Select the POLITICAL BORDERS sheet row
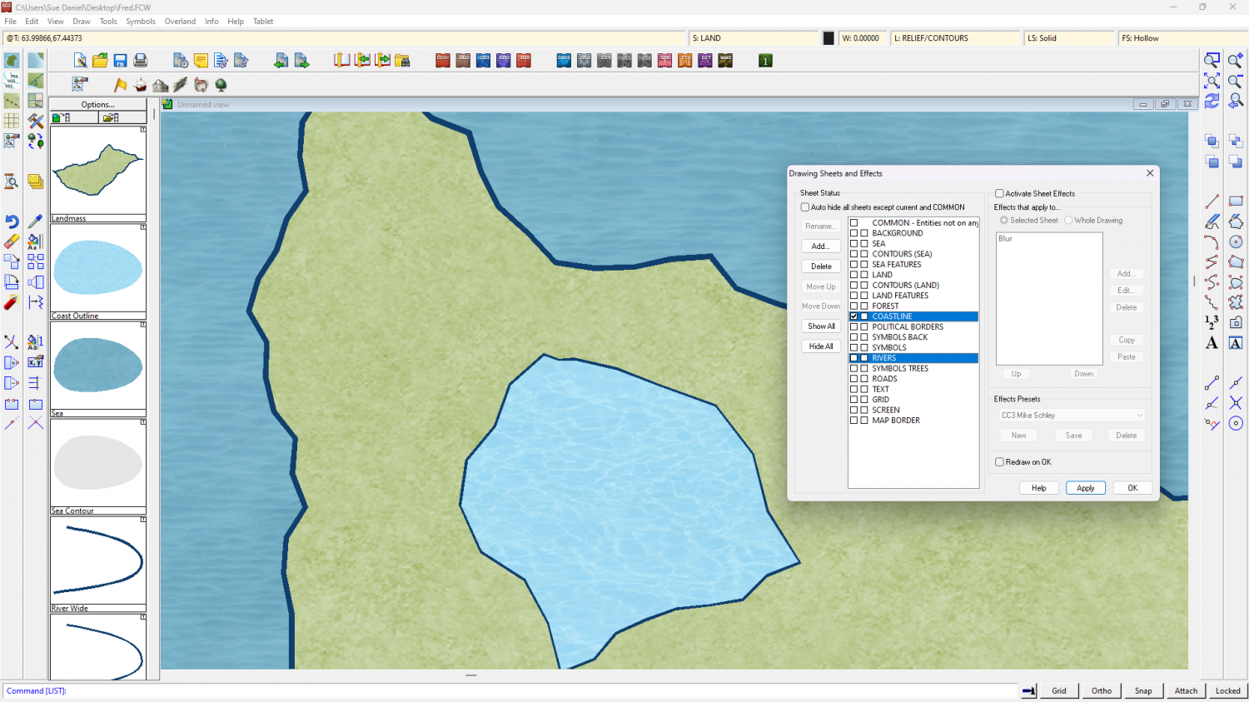The image size is (1249, 702). click(x=913, y=327)
